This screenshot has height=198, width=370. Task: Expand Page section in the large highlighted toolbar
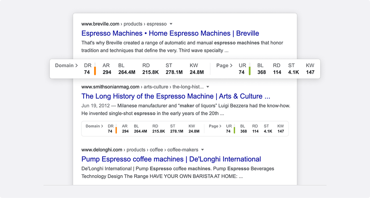(x=224, y=66)
